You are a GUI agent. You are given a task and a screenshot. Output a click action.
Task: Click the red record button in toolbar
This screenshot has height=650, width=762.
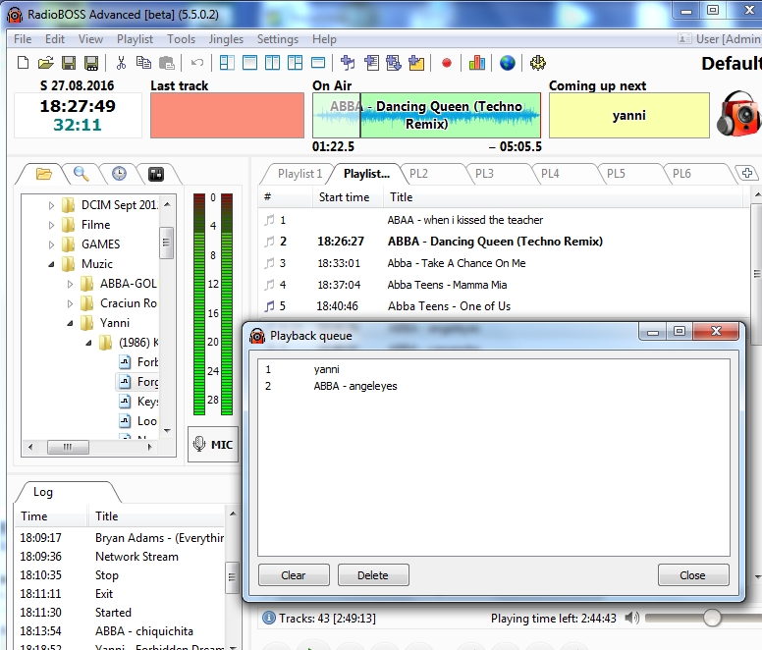point(446,63)
